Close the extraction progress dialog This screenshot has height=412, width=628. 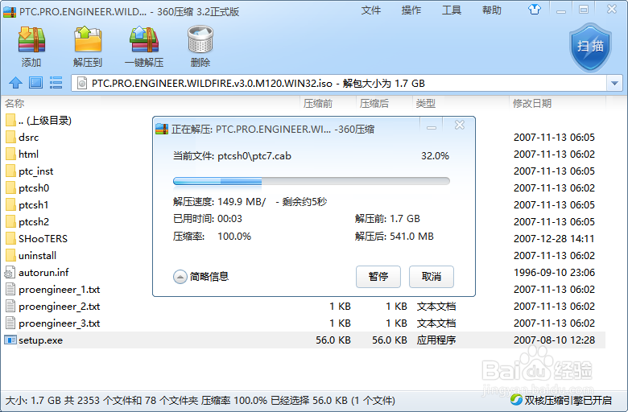coord(460,126)
